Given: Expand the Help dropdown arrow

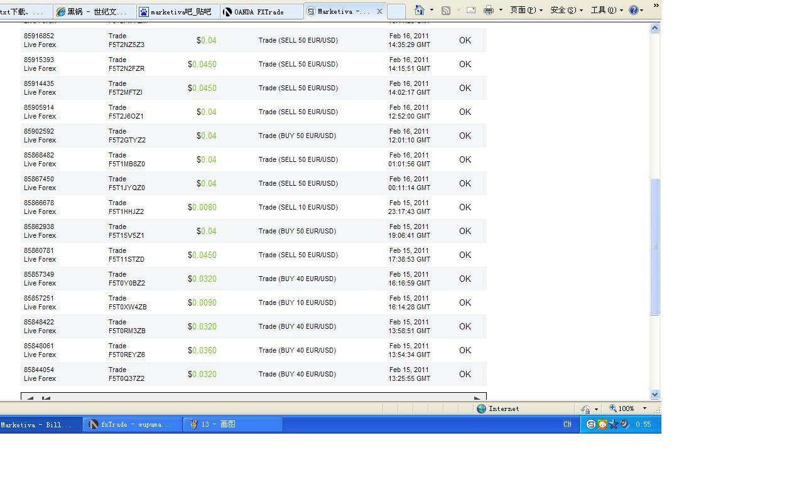Looking at the screenshot, I should click(641, 10).
